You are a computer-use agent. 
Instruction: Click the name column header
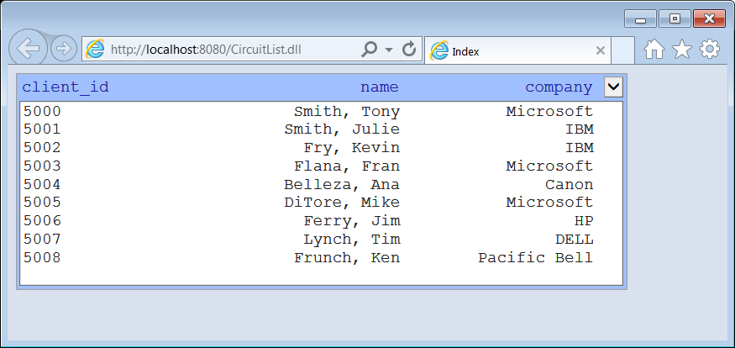(379, 87)
